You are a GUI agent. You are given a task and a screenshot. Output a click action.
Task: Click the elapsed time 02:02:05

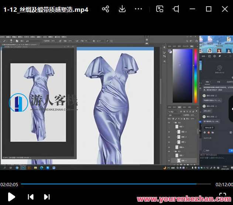[9, 184]
